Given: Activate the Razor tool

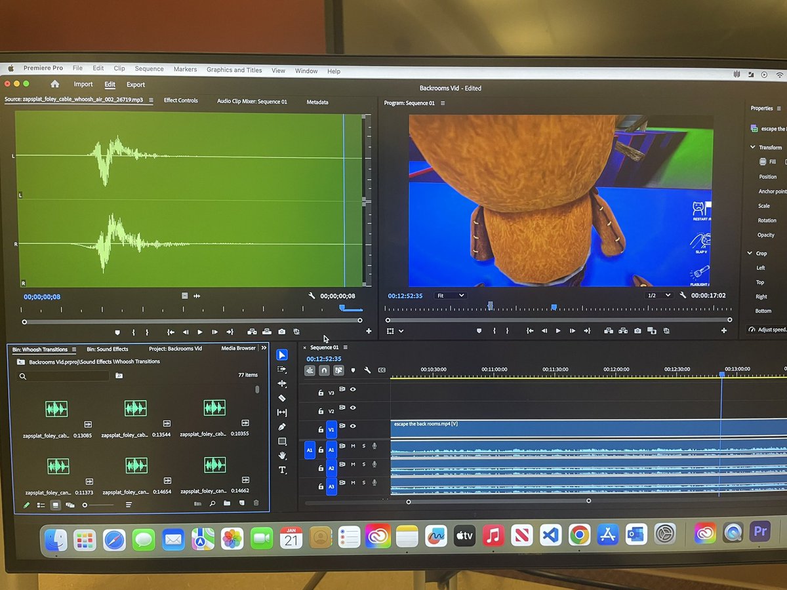Looking at the screenshot, I should 282,397.
